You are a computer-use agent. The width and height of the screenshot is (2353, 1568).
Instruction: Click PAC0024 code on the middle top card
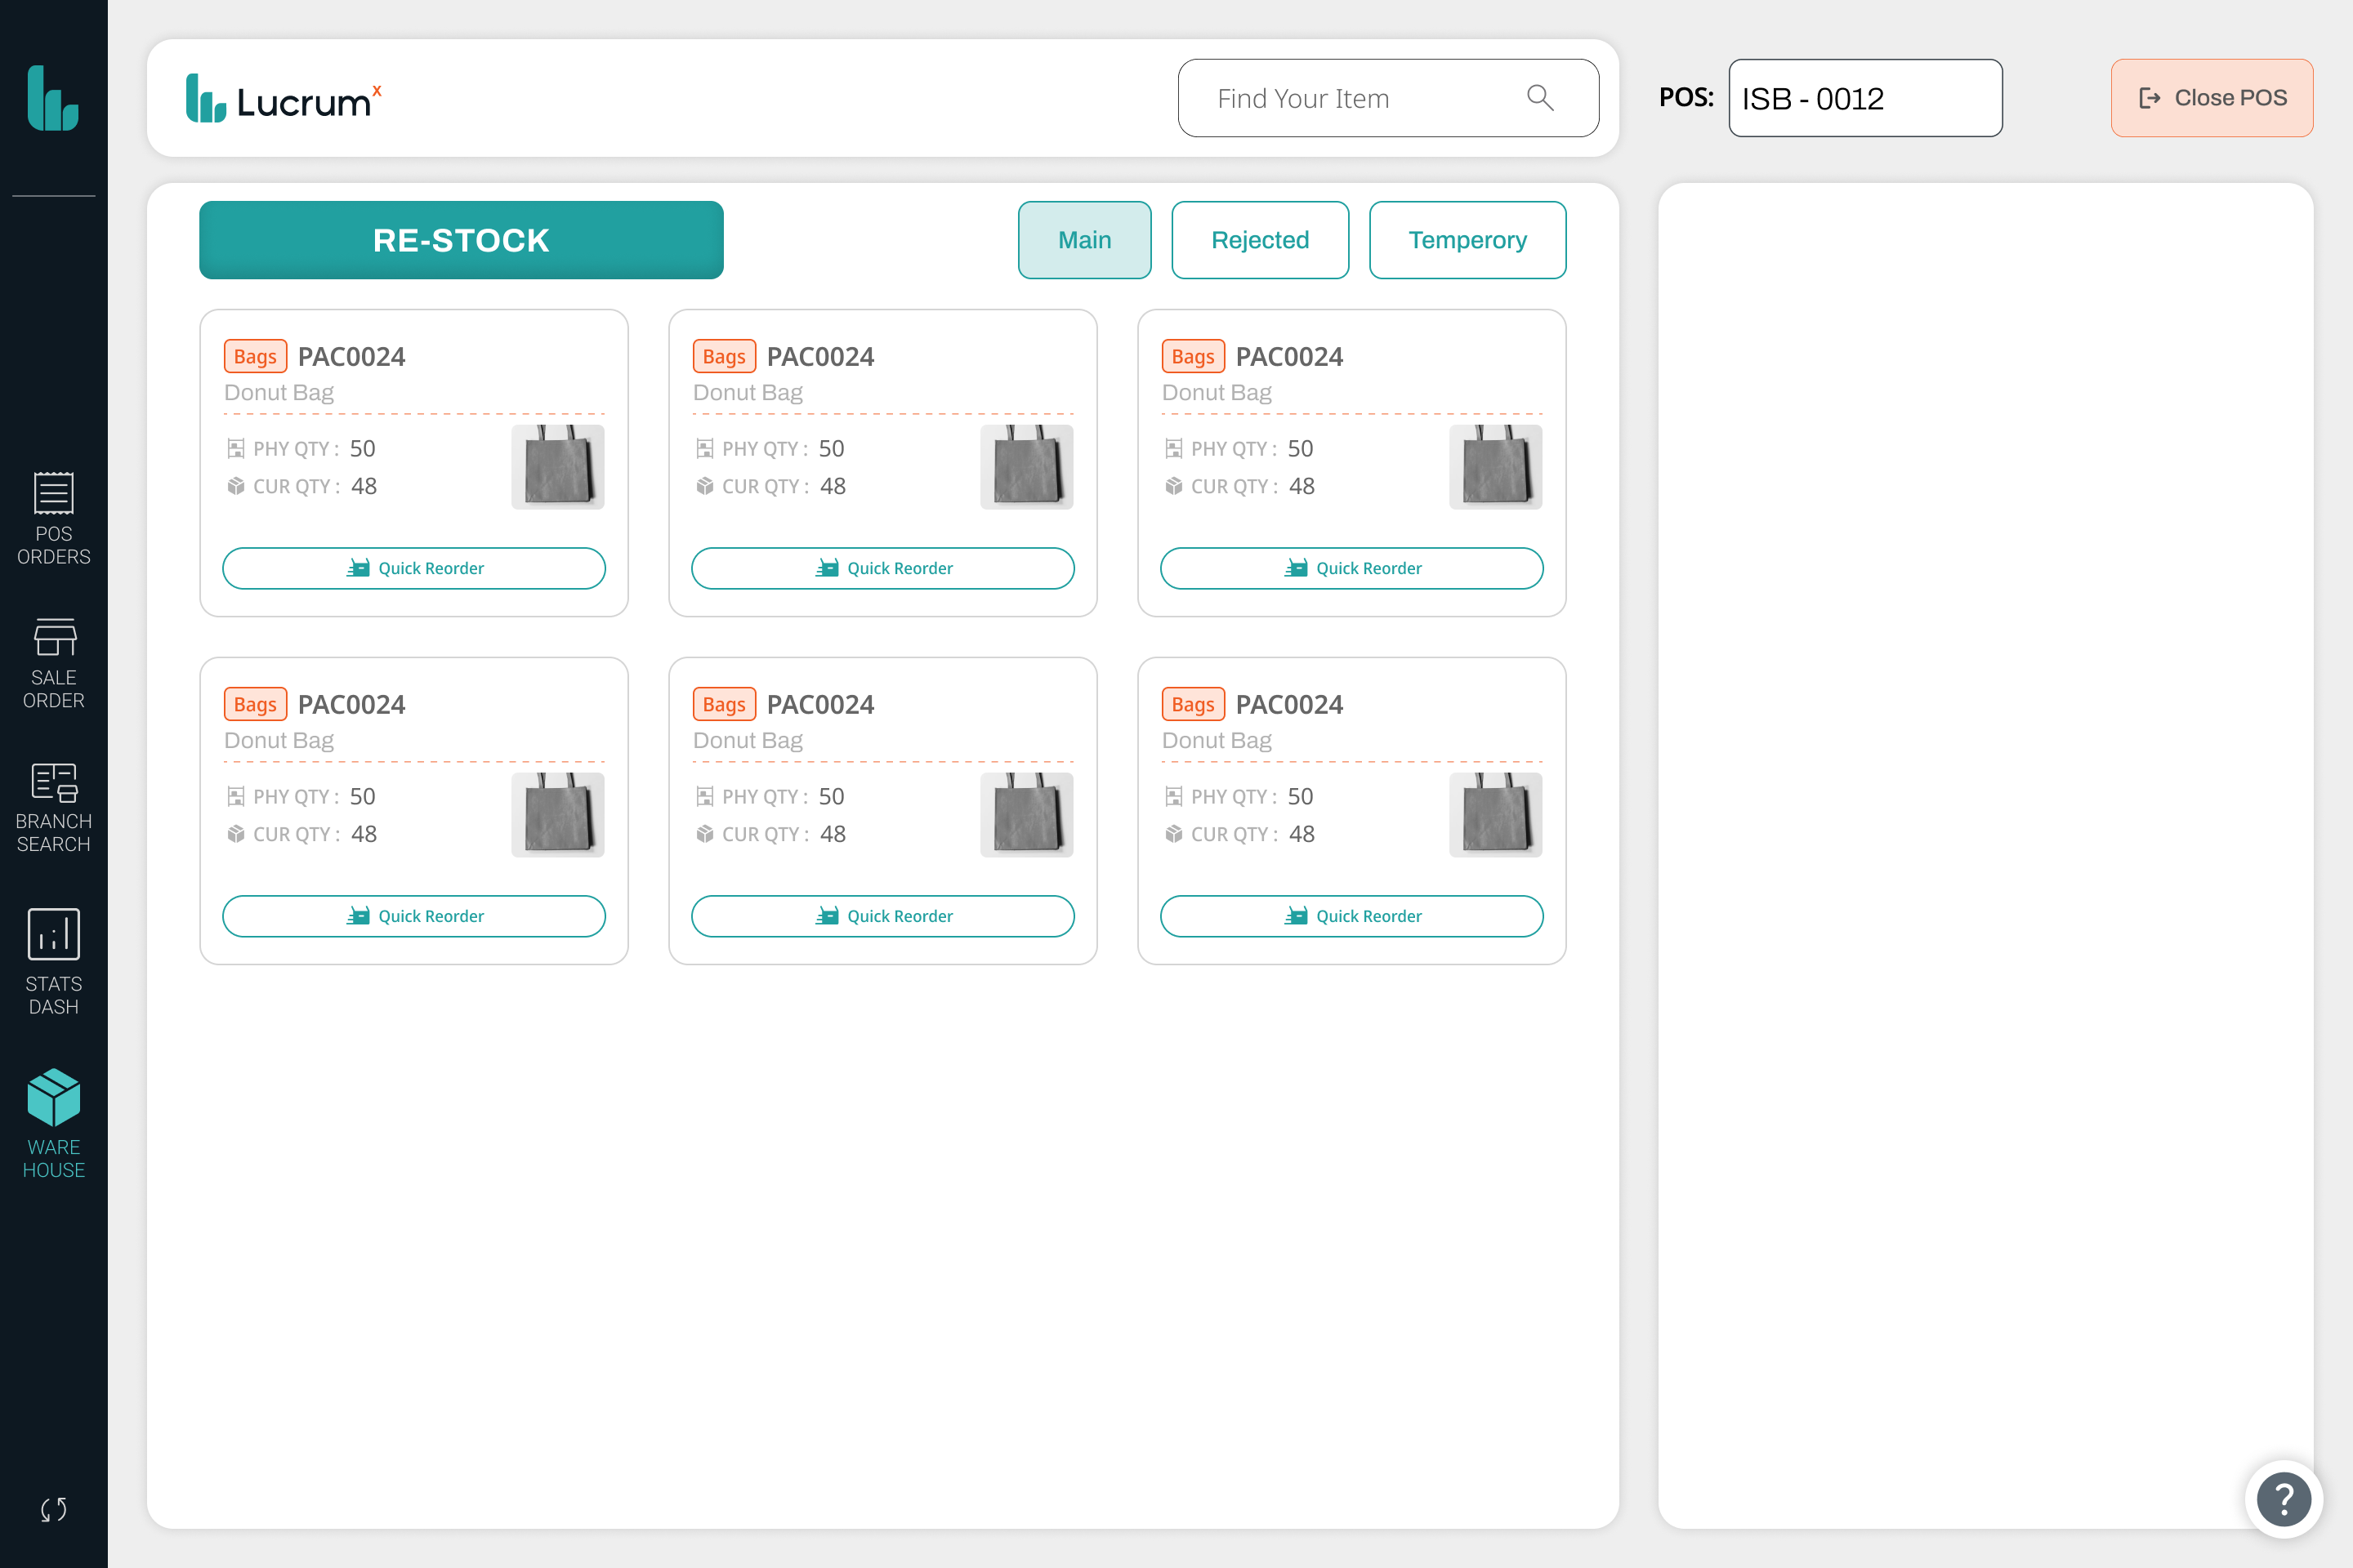(820, 357)
